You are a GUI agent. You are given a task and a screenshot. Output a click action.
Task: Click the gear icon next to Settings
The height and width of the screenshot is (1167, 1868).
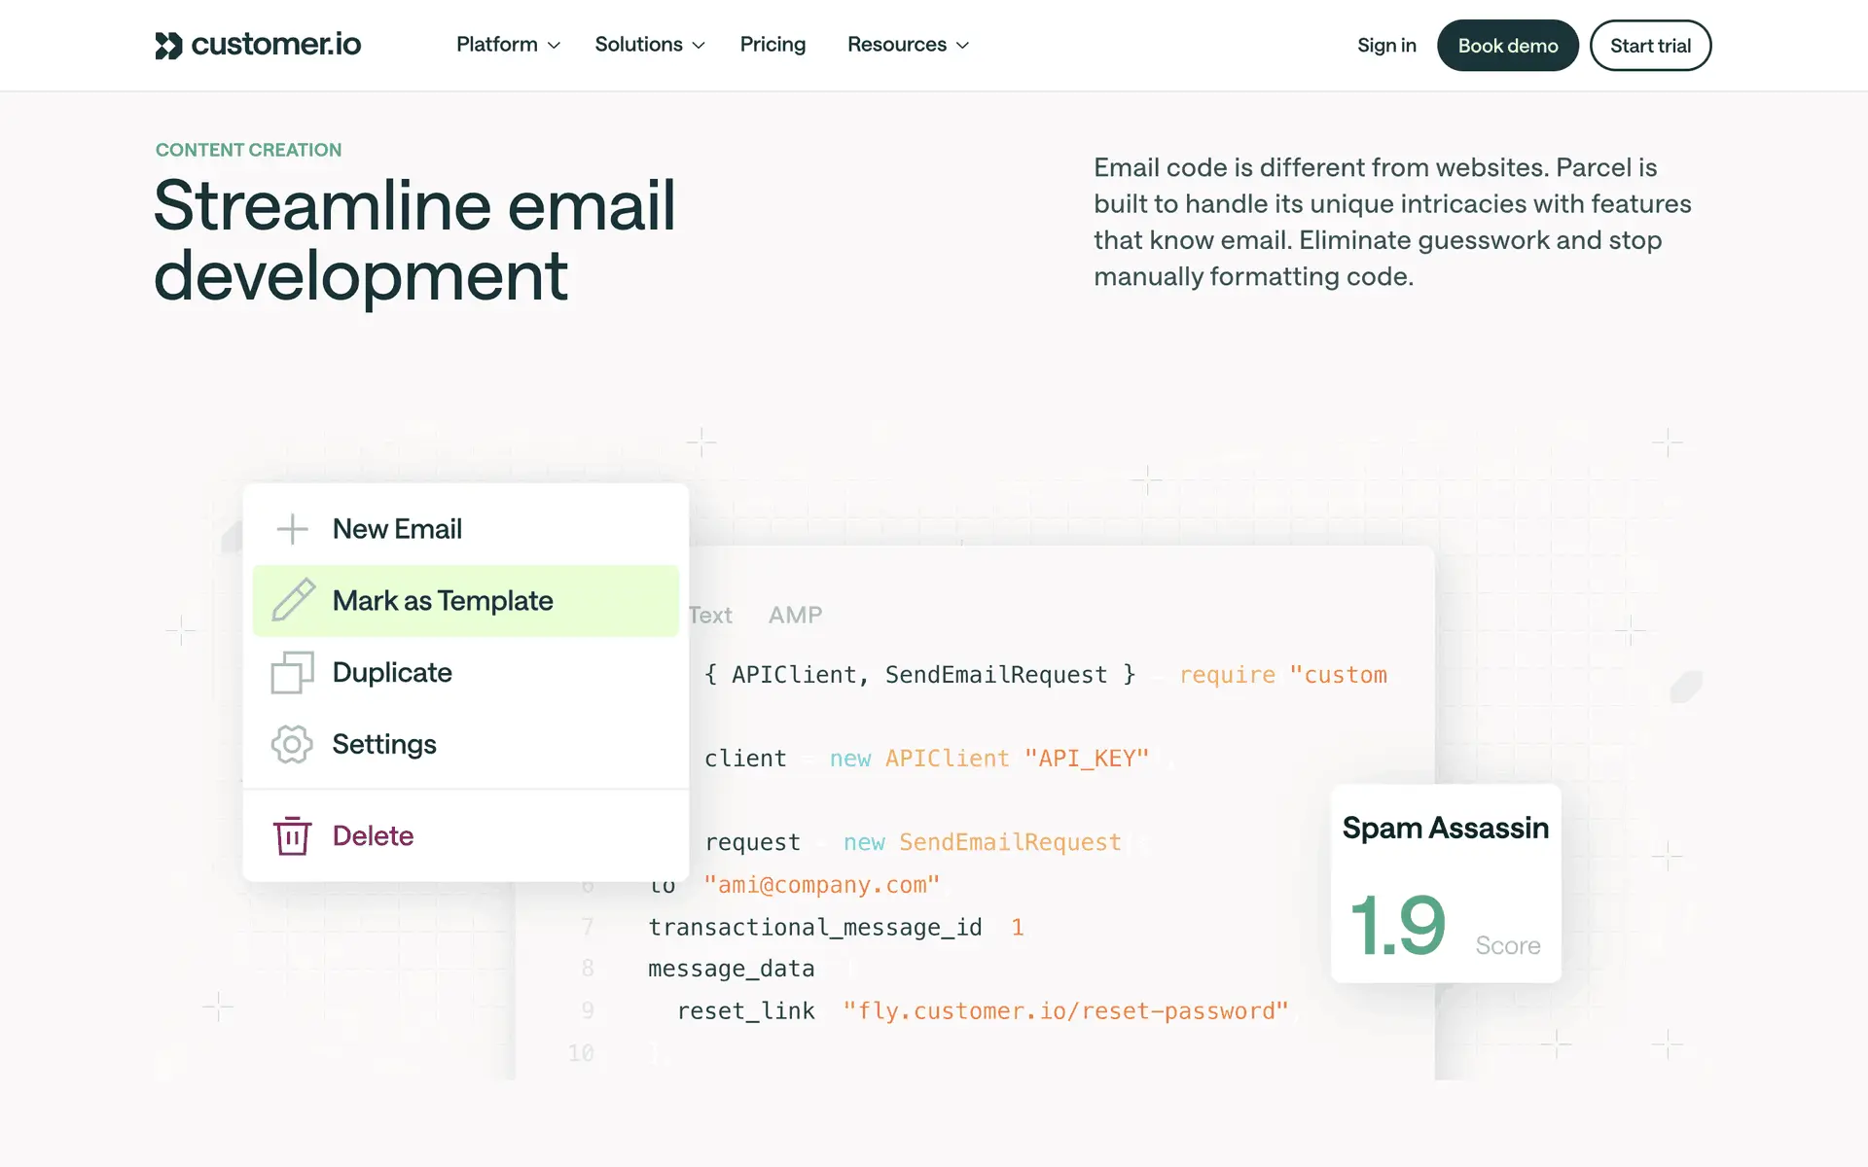[292, 744]
